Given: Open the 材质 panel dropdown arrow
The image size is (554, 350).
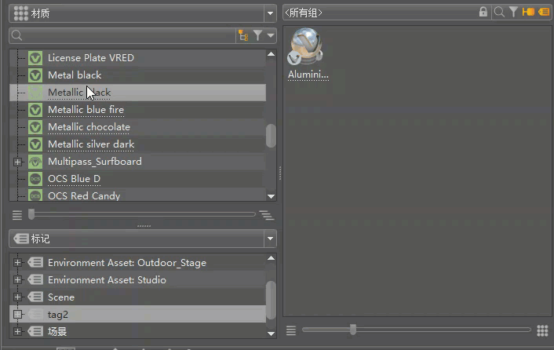Looking at the screenshot, I should [270, 13].
